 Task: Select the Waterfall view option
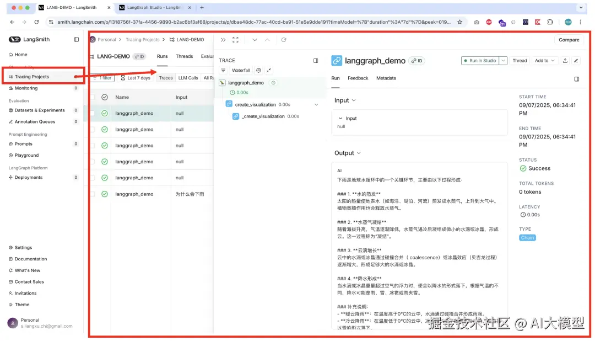pos(241,70)
